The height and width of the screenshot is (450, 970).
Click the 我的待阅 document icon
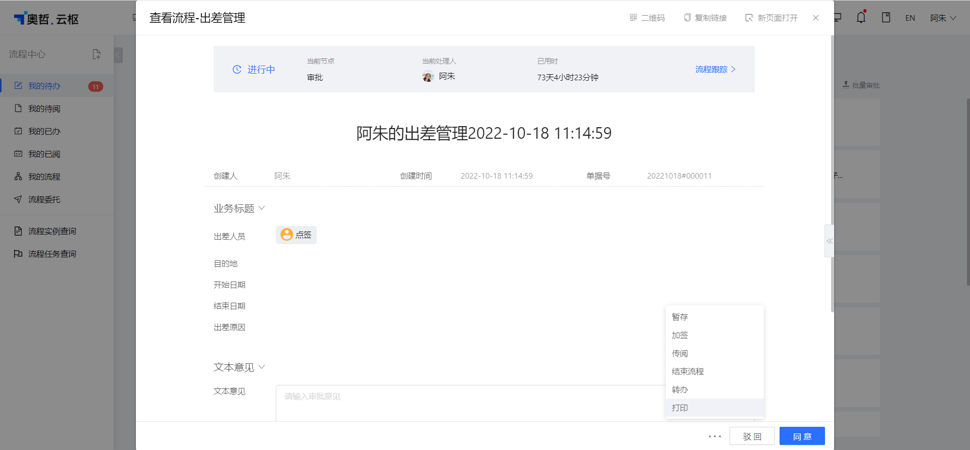18,108
